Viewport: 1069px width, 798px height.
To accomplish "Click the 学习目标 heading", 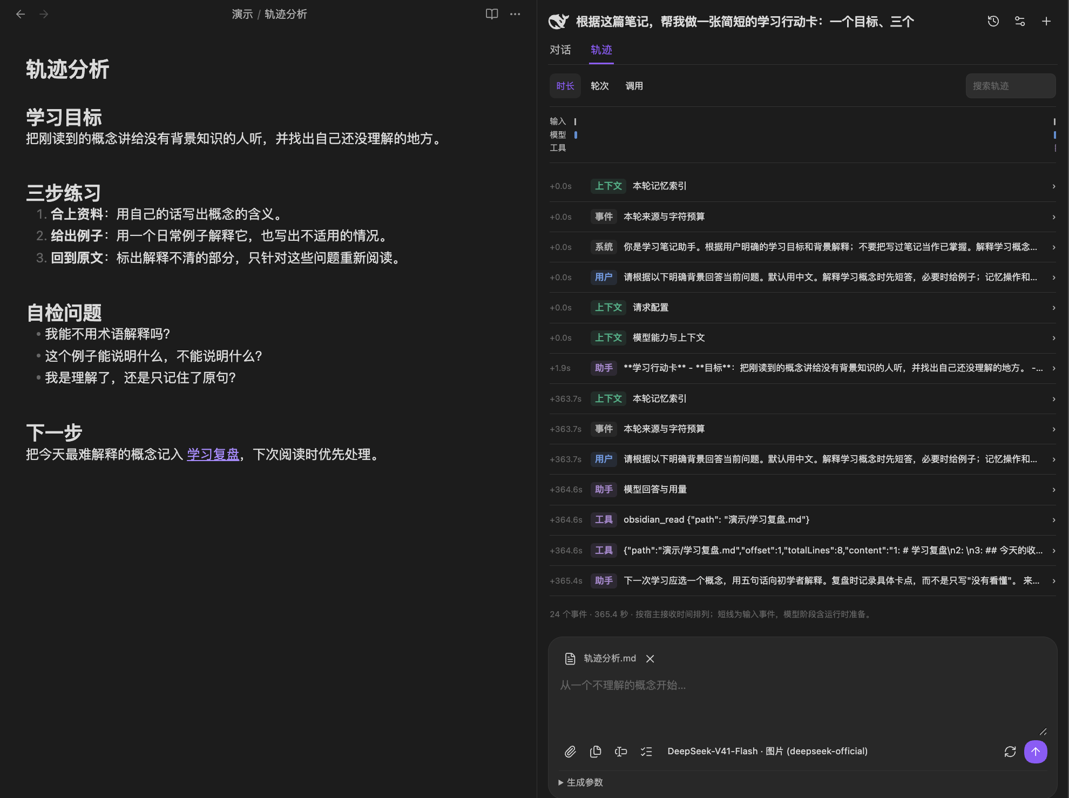I will (64, 117).
